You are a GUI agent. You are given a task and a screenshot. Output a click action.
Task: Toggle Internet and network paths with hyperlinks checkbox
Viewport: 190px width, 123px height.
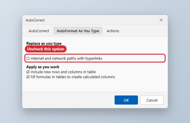pos(28,59)
